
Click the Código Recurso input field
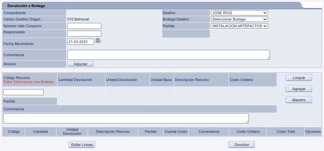23,92
